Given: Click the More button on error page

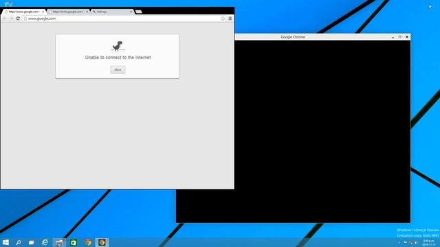Looking at the screenshot, I should [118, 70].
